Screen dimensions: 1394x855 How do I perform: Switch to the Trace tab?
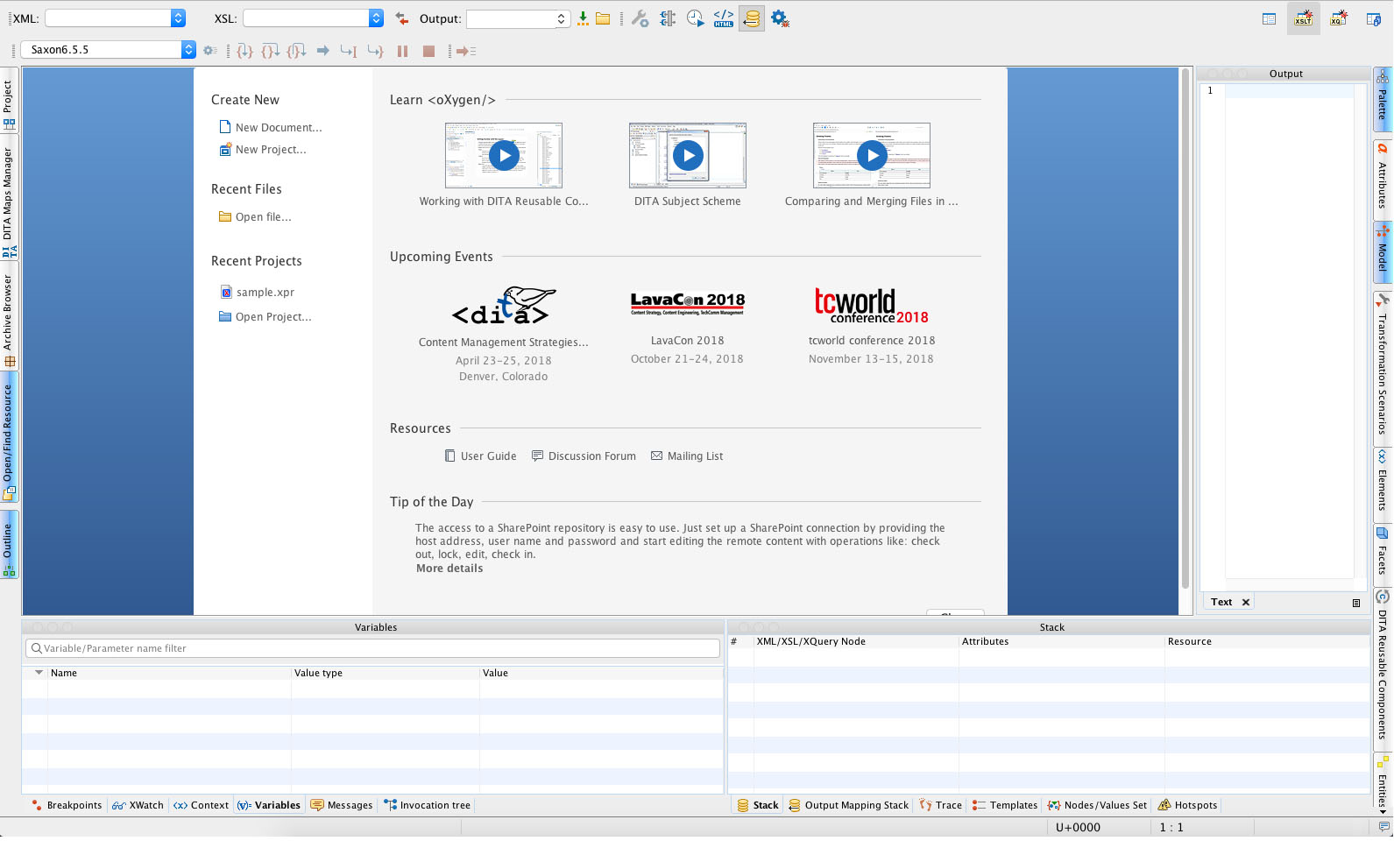(940, 806)
